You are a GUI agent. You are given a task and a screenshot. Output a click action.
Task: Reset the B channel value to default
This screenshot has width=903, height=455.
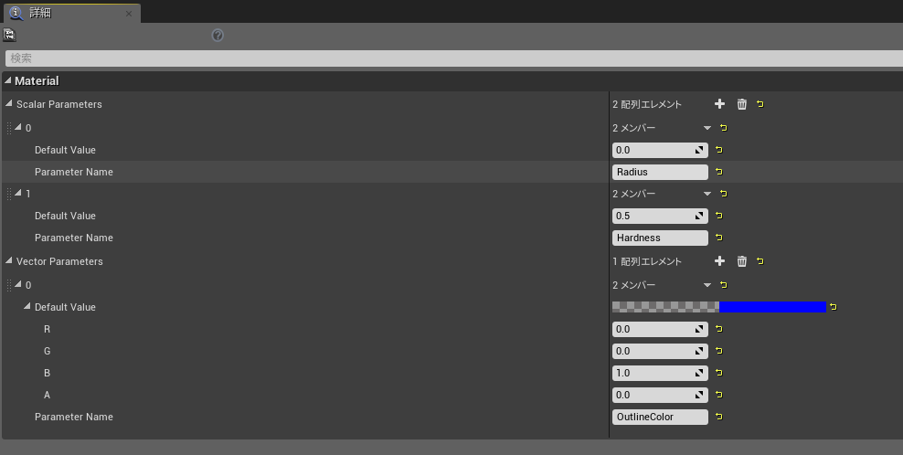coord(719,373)
